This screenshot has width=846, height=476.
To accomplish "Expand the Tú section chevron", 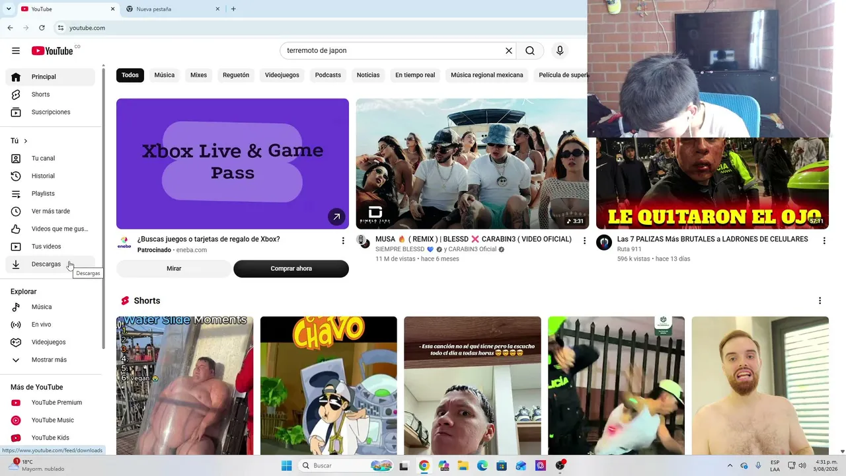I will click(26, 141).
